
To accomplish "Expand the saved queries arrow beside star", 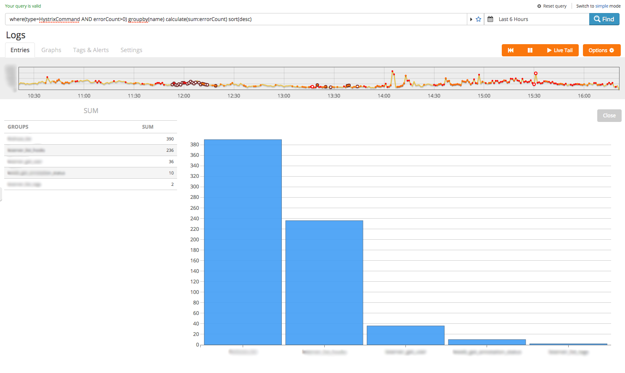I will click(471, 19).
